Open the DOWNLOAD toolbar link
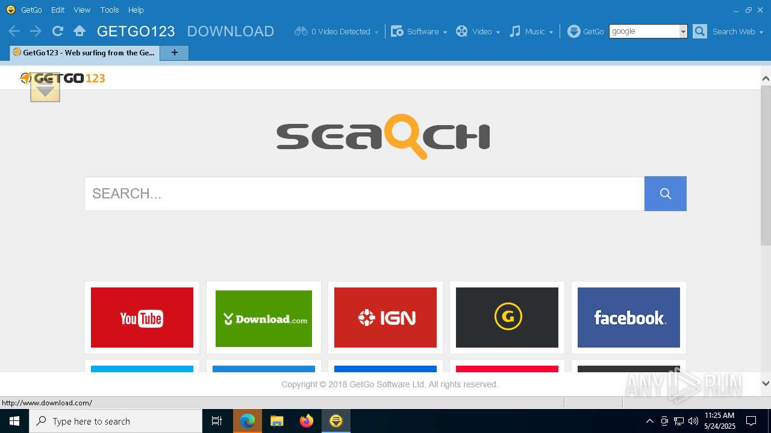 click(x=231, y=31)
